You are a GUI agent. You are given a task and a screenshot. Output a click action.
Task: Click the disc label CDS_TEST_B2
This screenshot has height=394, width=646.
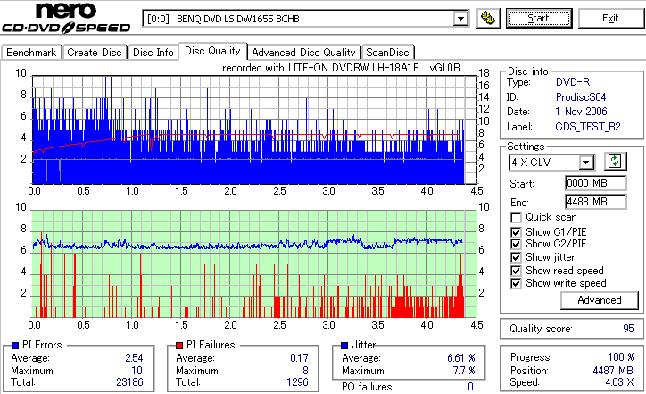[588, 127]
